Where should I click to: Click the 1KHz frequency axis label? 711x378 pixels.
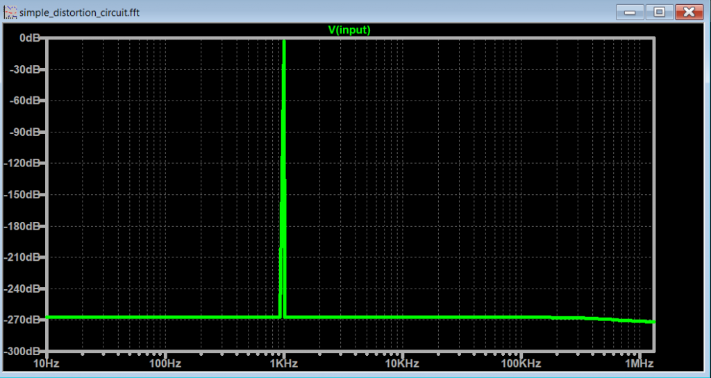pyautogui.click(x=283, y=363)
